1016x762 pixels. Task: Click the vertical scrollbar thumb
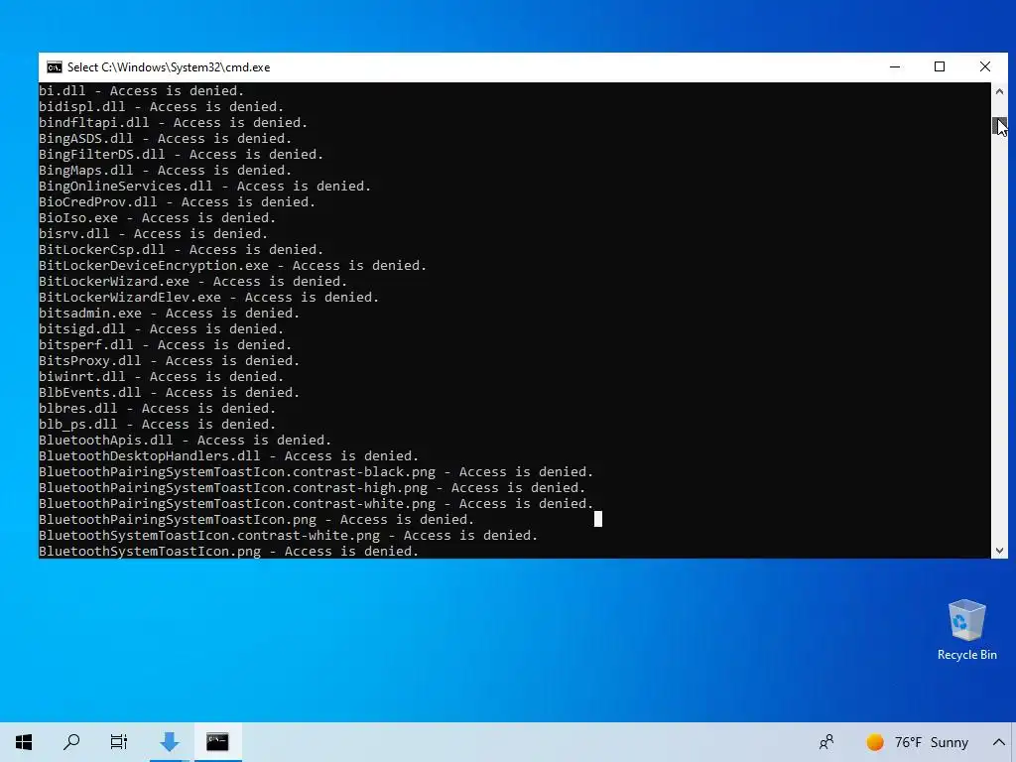999,126
